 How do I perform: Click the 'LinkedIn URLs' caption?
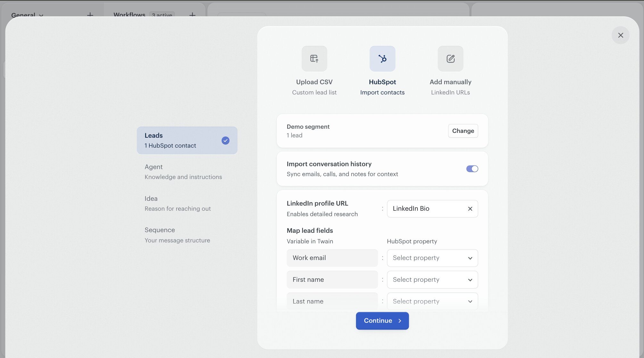[450, 93]
